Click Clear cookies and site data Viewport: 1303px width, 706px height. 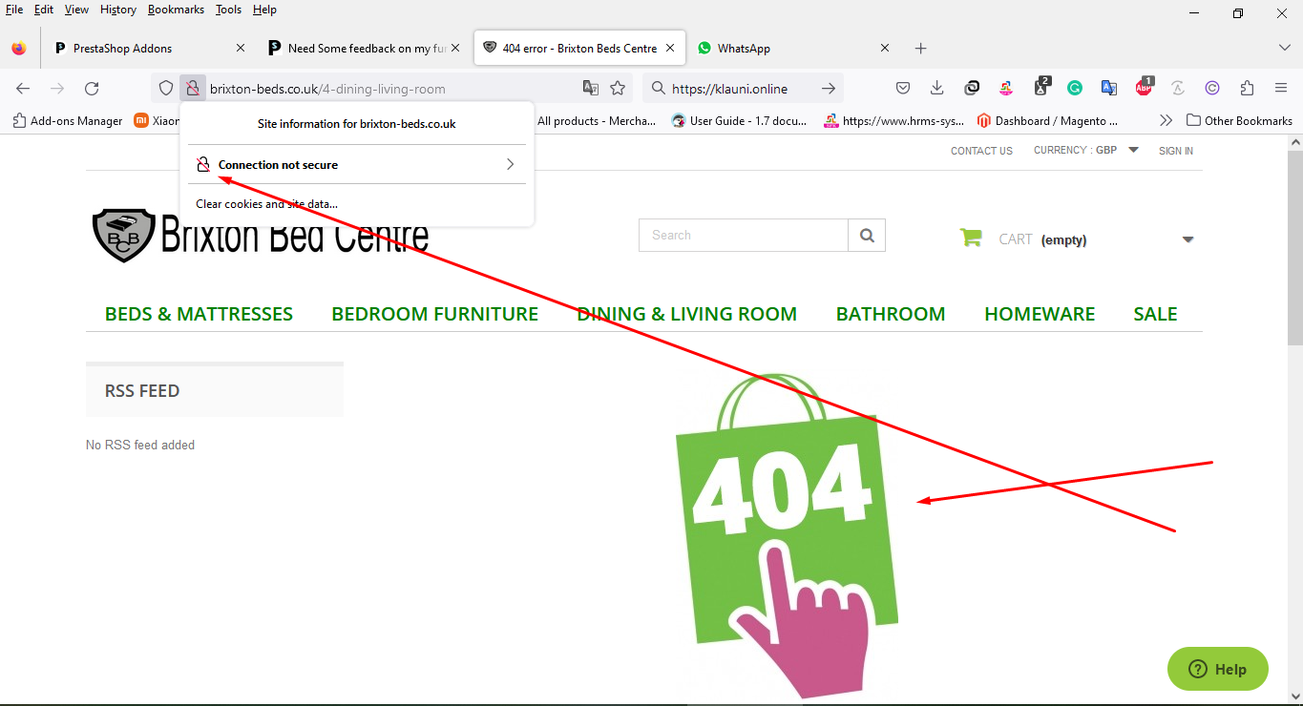[x=266, y=204]
